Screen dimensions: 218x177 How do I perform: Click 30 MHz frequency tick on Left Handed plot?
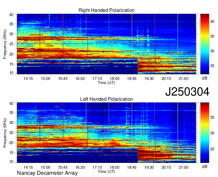point(12,122)
